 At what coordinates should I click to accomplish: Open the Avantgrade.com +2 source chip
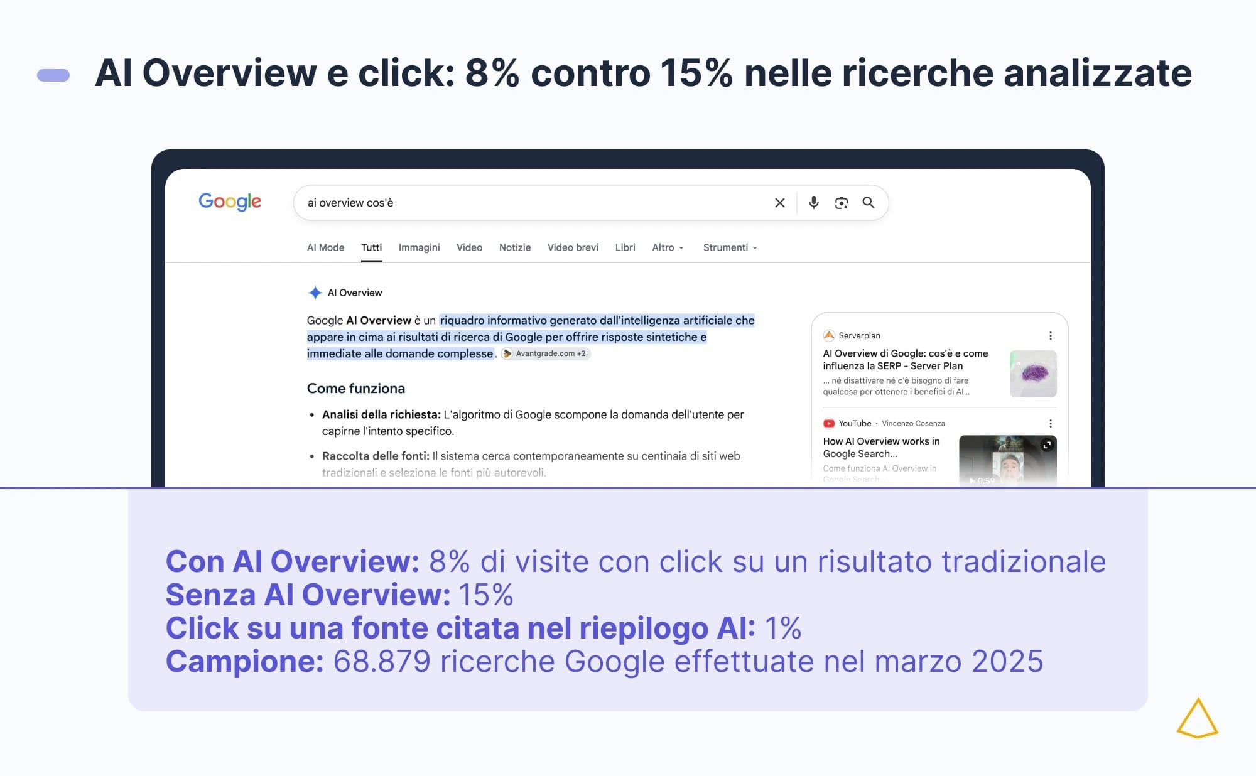point(546,353)
